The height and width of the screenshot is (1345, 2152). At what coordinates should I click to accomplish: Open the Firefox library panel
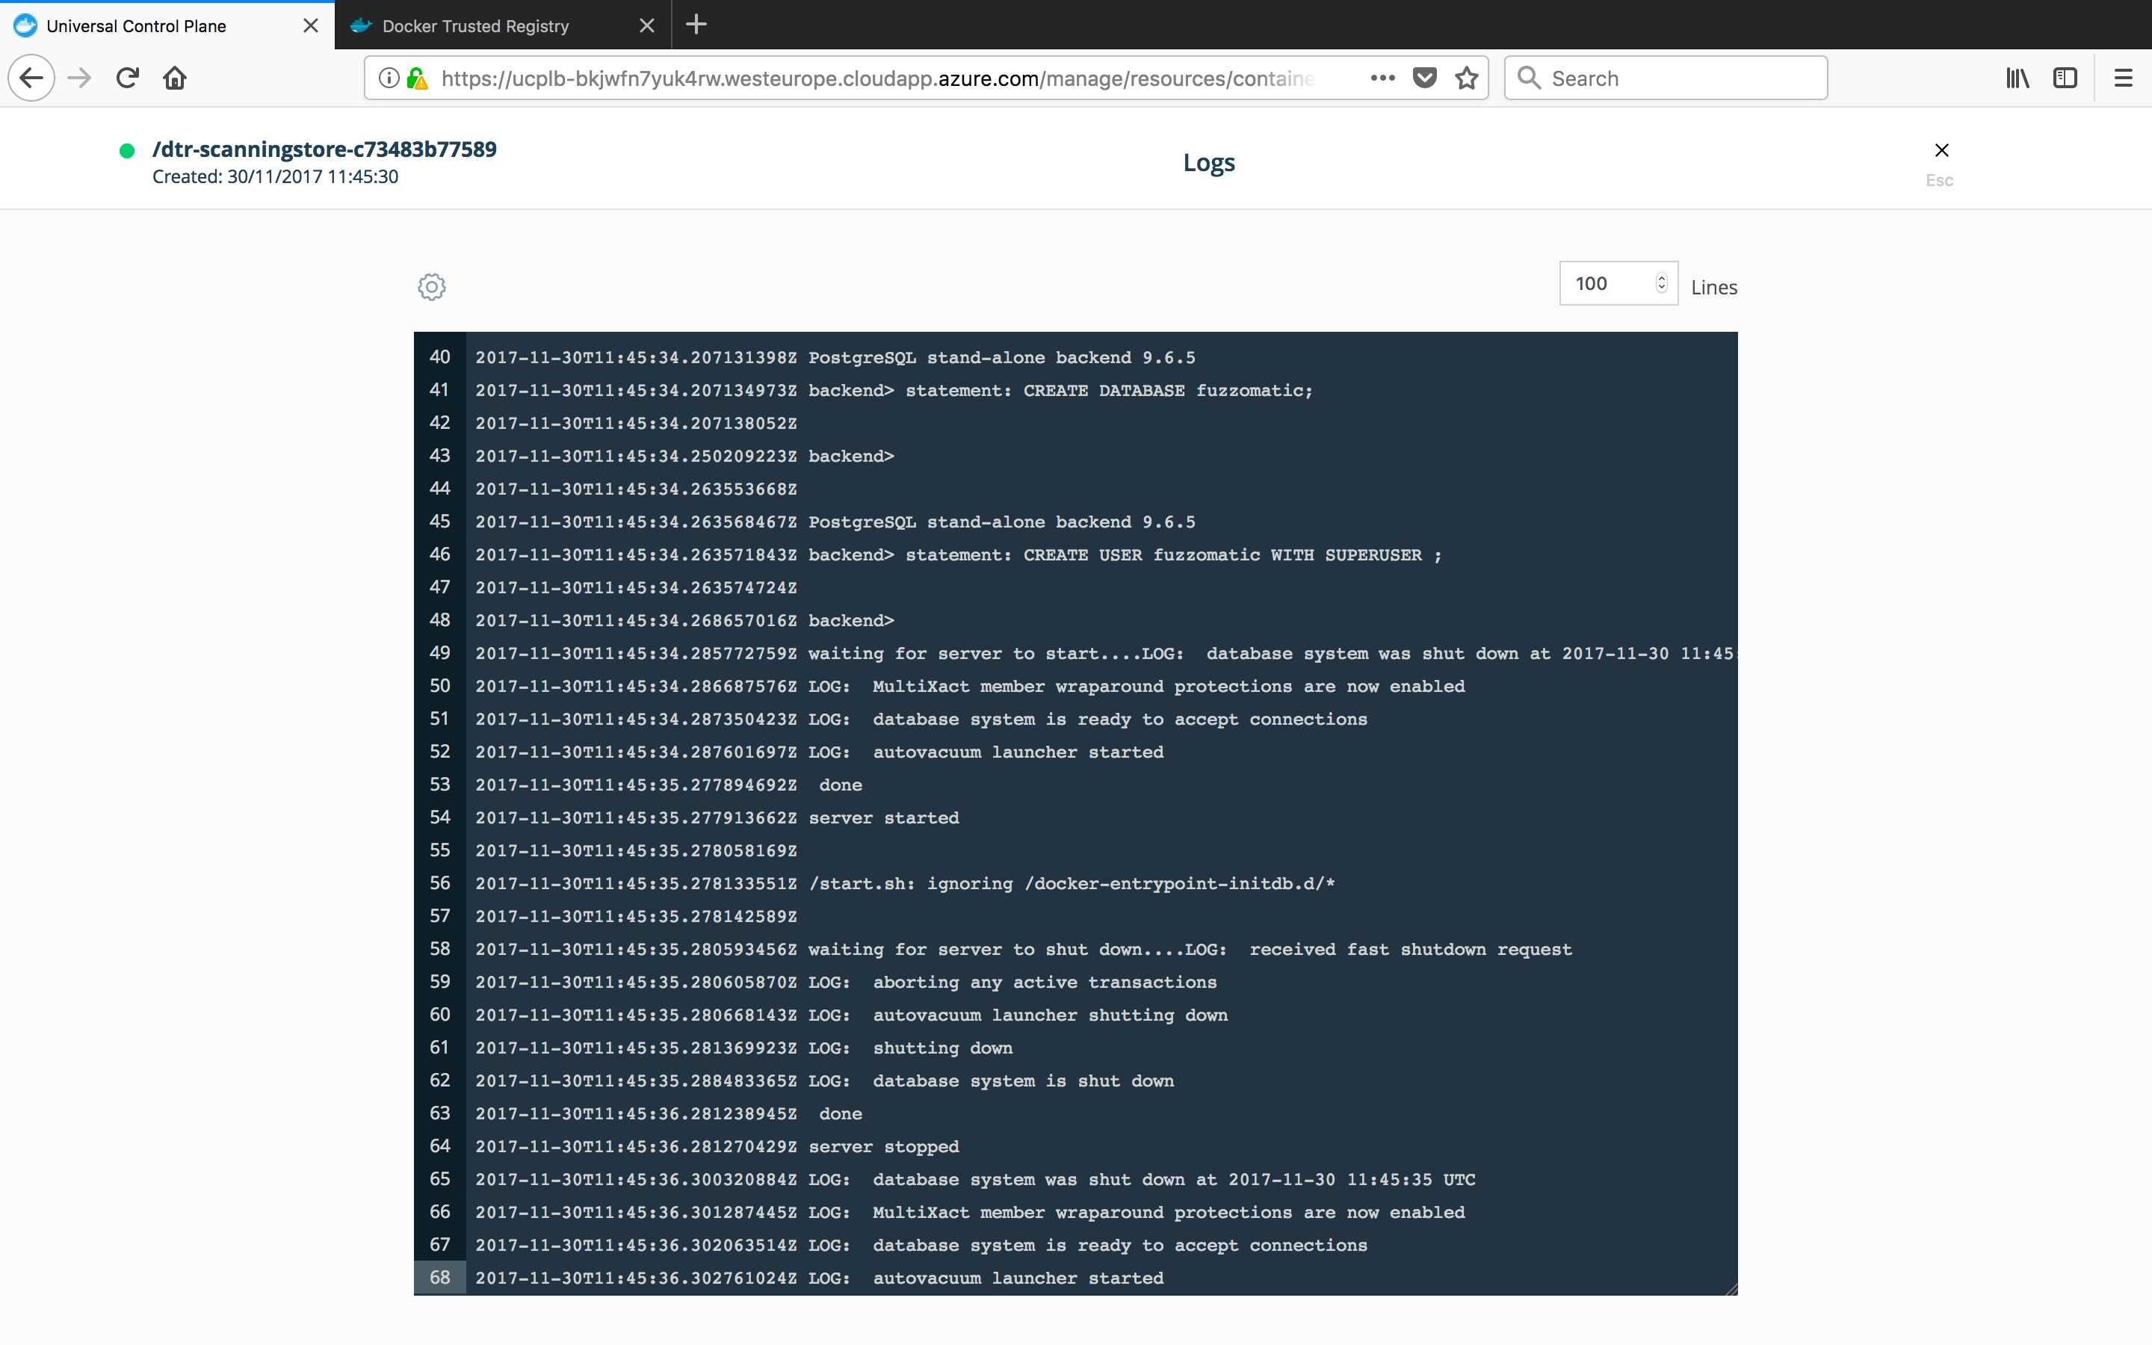[2016, 78]
